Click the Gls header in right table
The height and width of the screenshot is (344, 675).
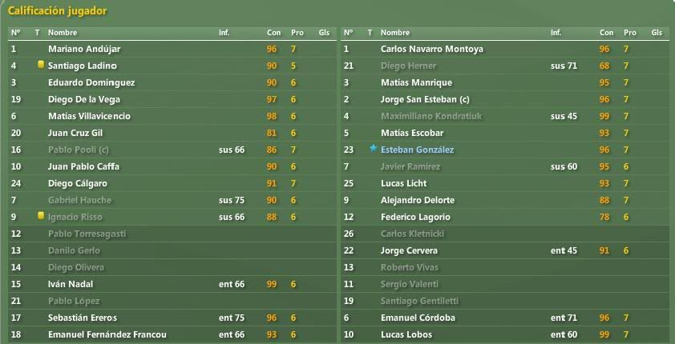pyautogui.click(x=657, y=33)
